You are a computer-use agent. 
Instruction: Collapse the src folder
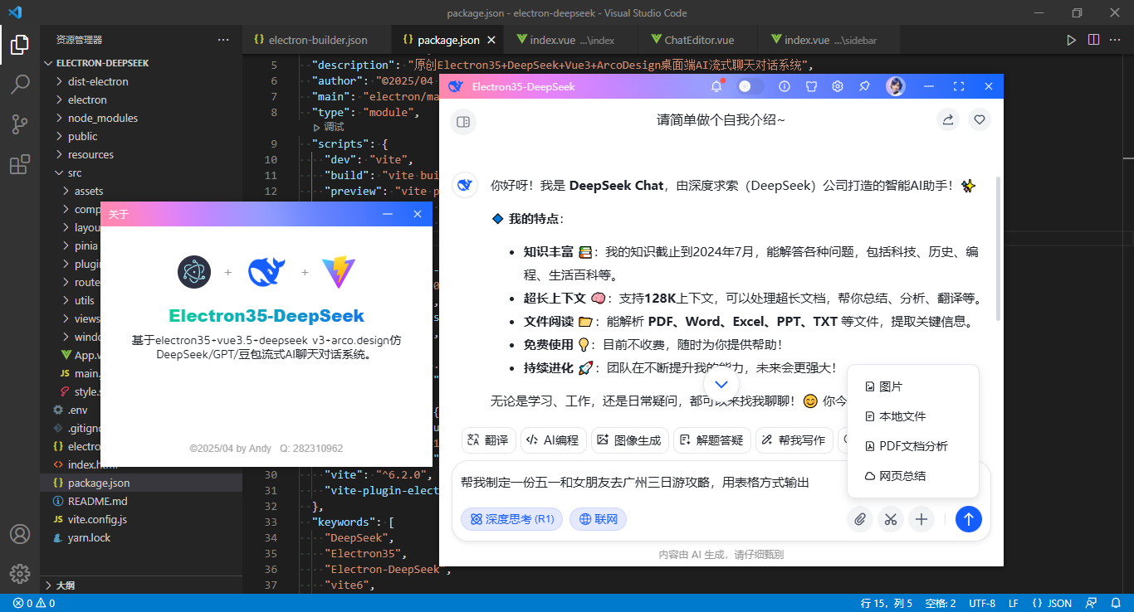pos(141,172)
